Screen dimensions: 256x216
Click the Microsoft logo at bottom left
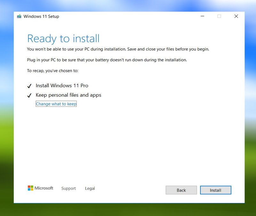tap(41, 188)
